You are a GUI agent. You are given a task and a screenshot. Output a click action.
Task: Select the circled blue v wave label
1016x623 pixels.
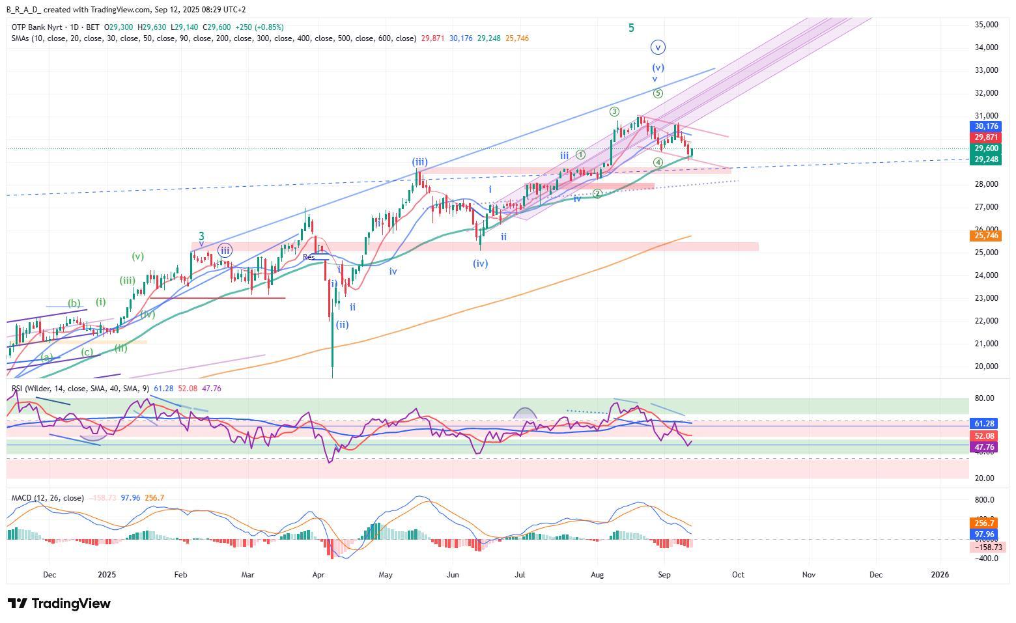(658, 48)
